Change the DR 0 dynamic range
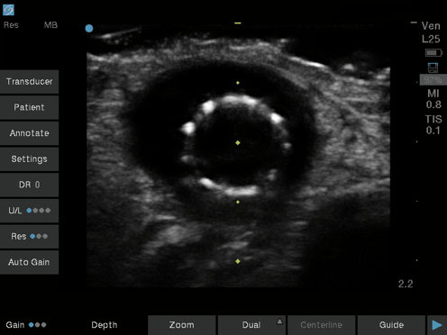The image size is (447, 335). (x=29, y=185)
